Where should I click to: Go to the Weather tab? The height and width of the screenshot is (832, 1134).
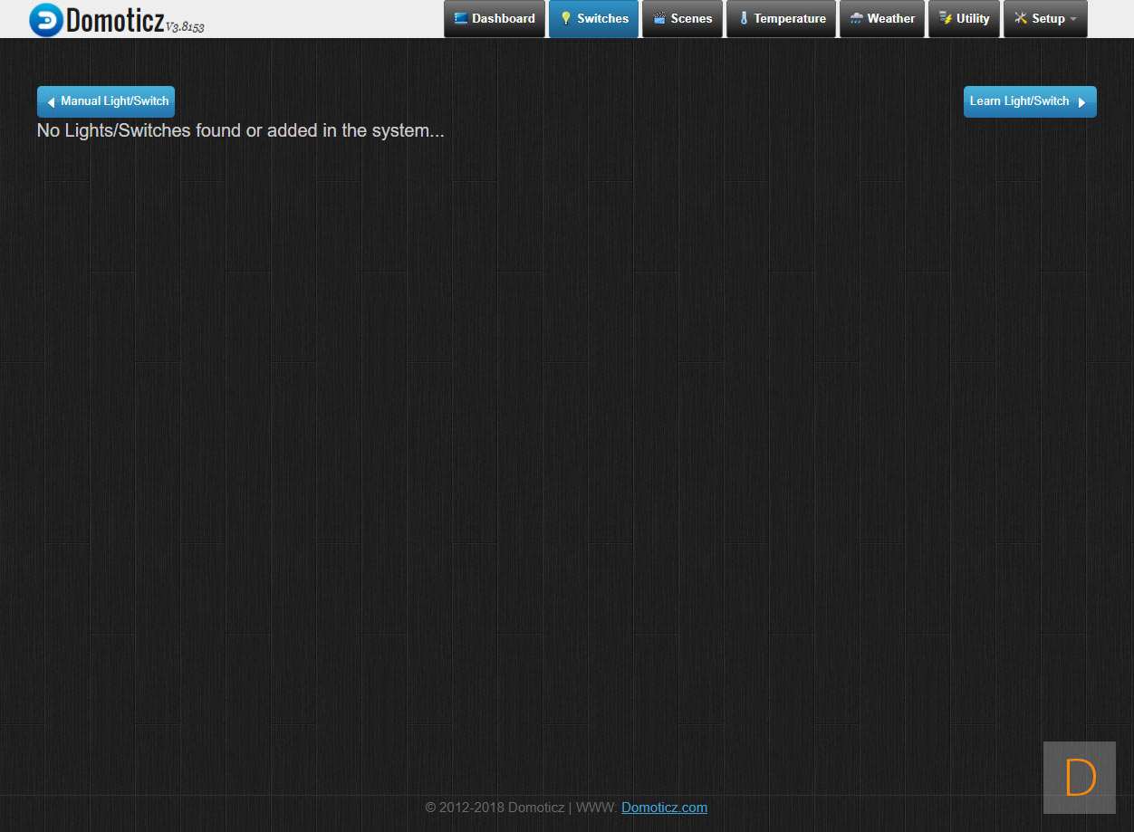click(x=890, y=18)
